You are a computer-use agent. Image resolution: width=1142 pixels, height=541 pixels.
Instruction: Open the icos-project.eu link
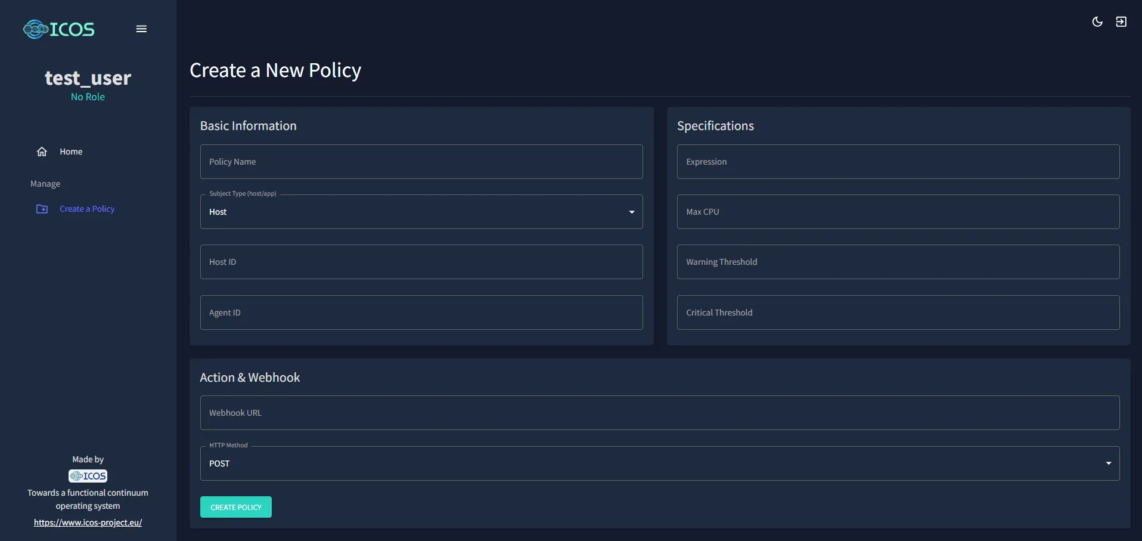tap(88, 523)
